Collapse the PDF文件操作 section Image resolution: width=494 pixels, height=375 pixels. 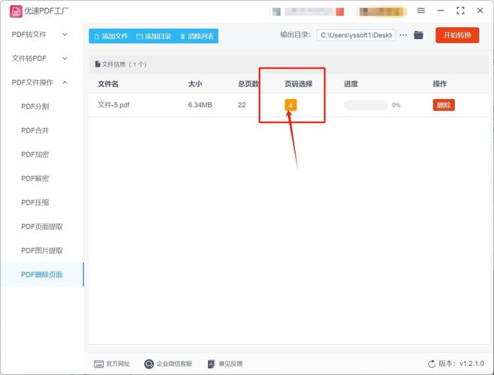[41, 82]
